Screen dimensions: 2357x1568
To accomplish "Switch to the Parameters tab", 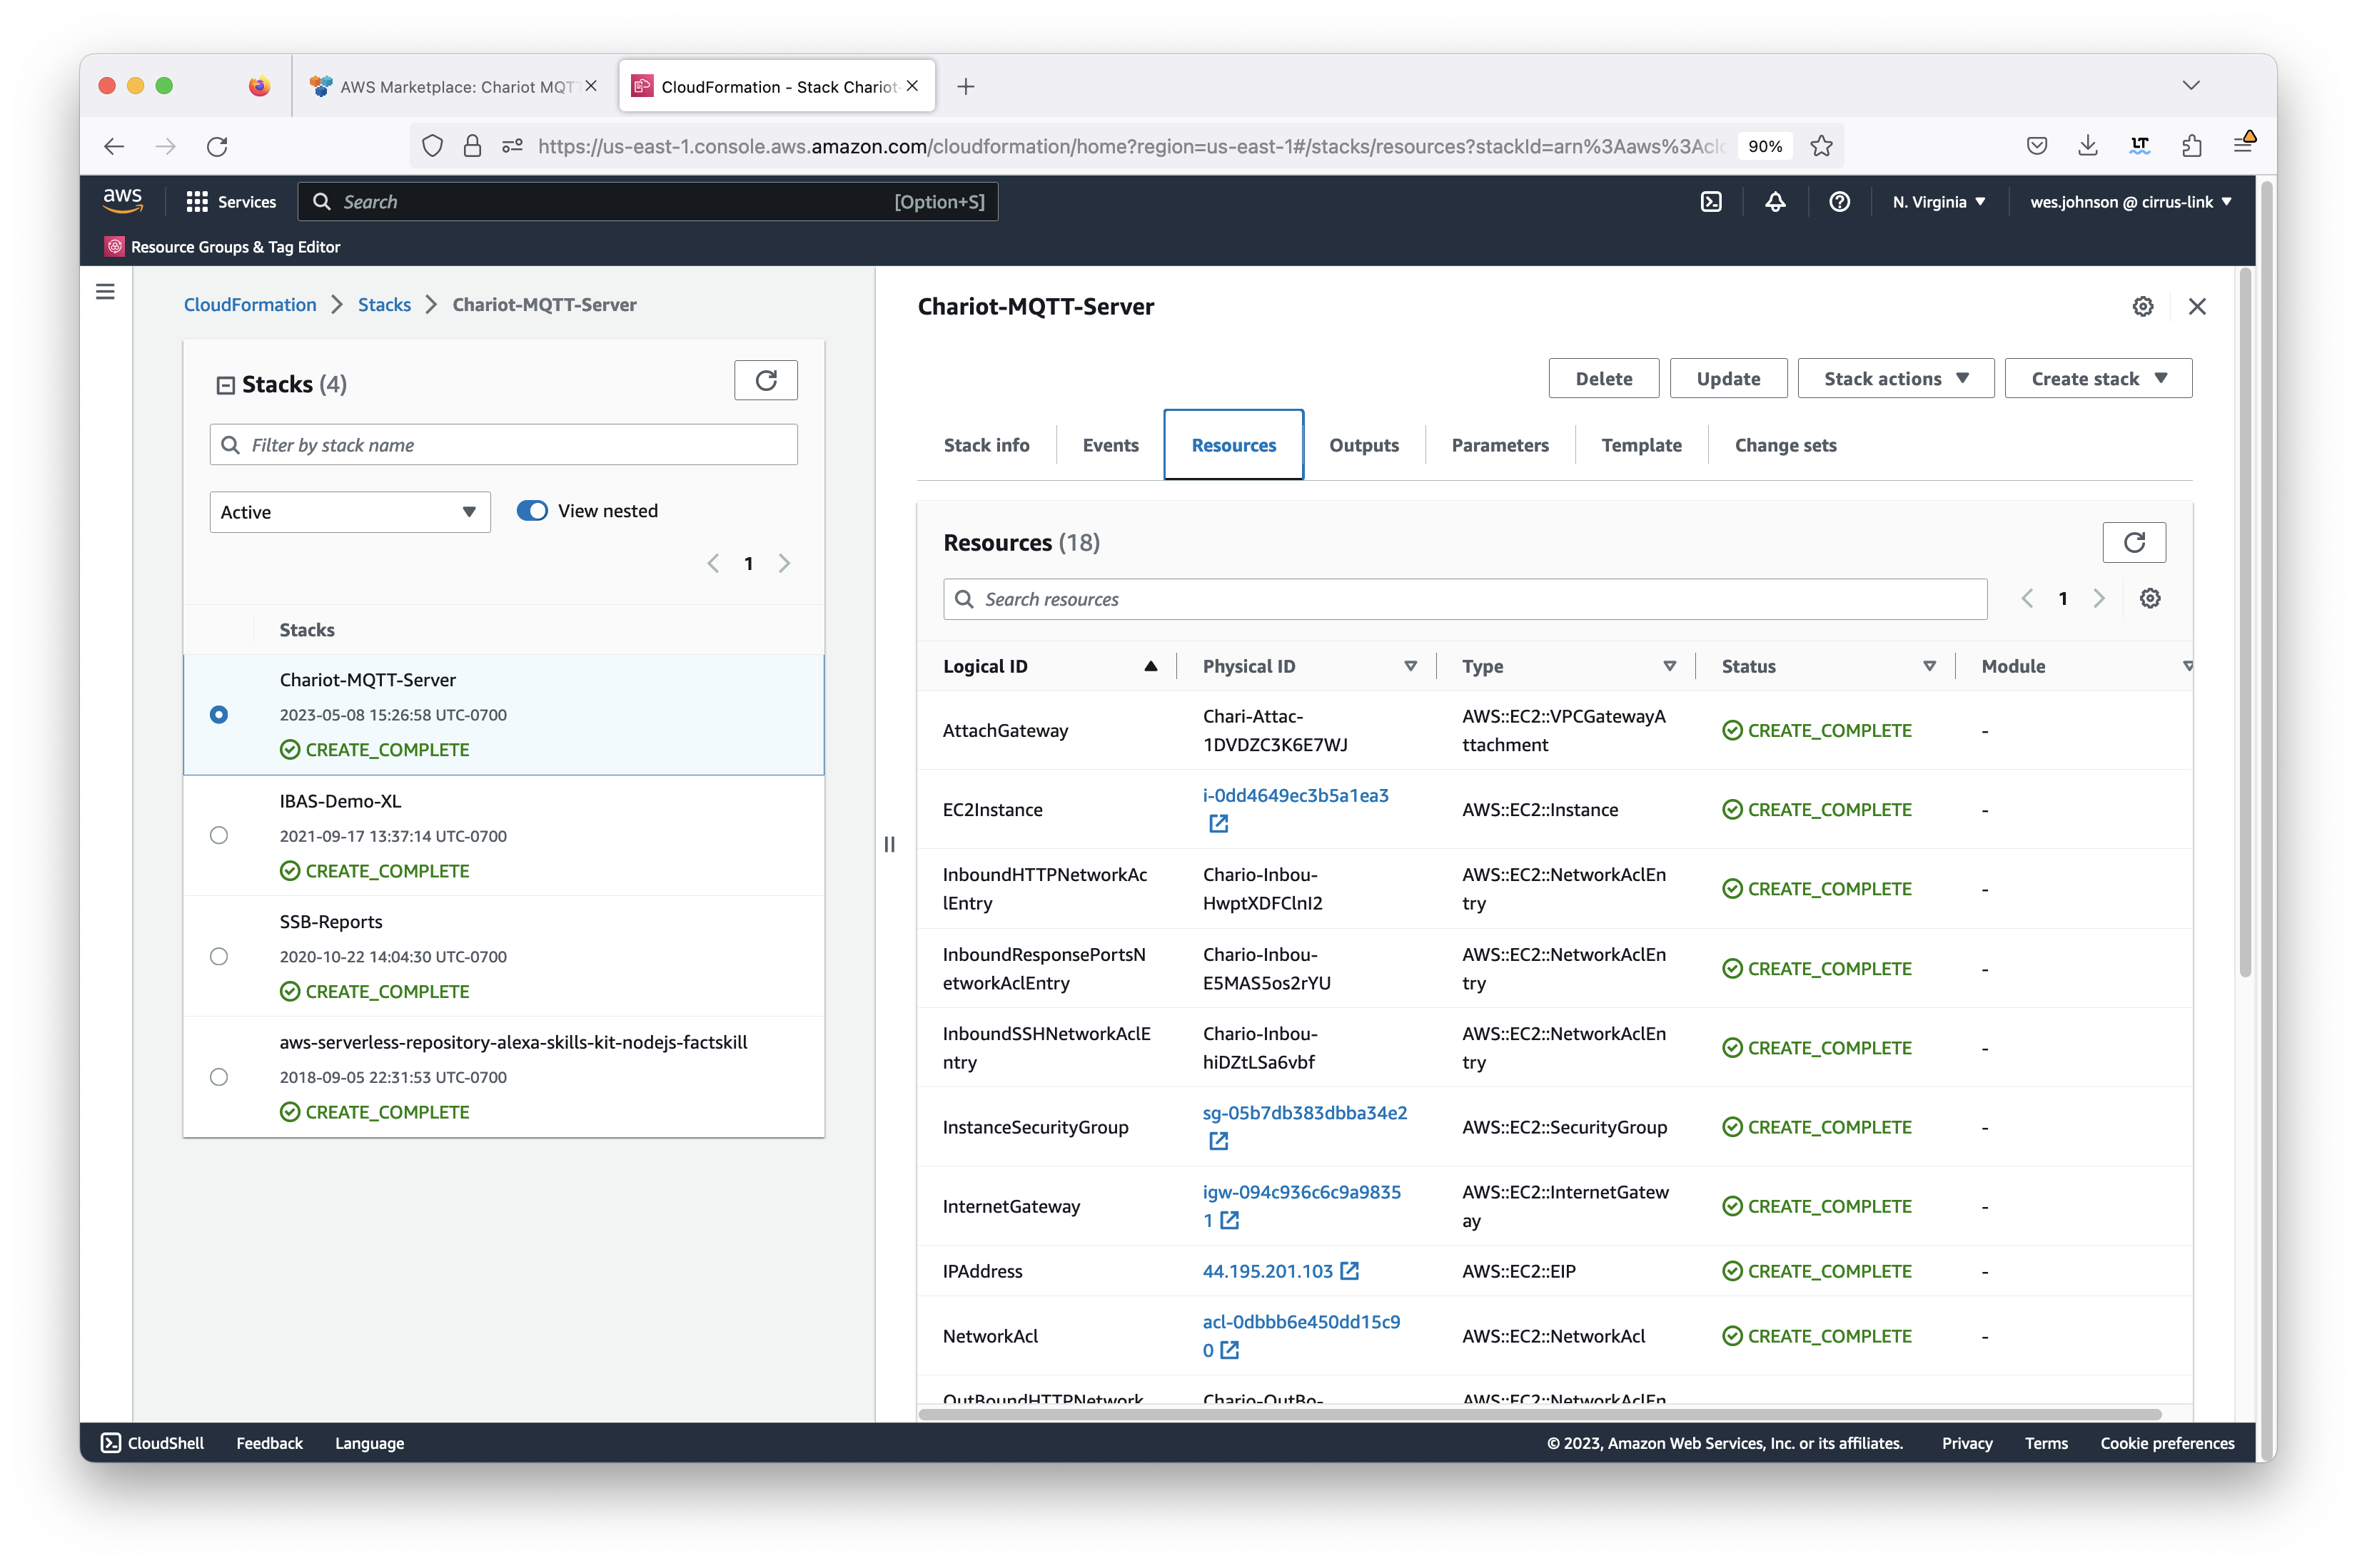I will coord(1500,445).
